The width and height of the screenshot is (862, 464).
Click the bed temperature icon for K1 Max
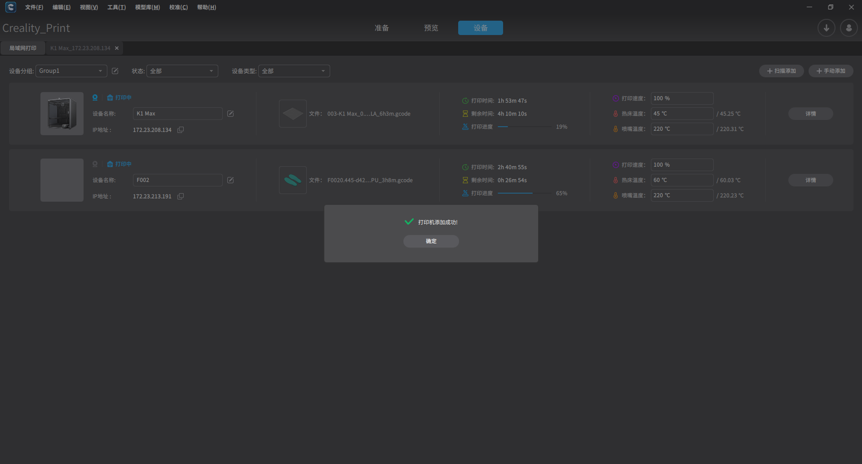tap(615, 114)
